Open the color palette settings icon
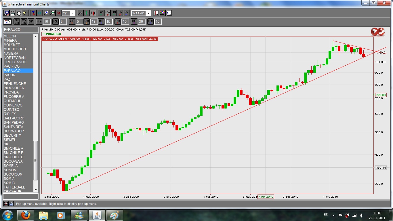 tap(162, 13)
